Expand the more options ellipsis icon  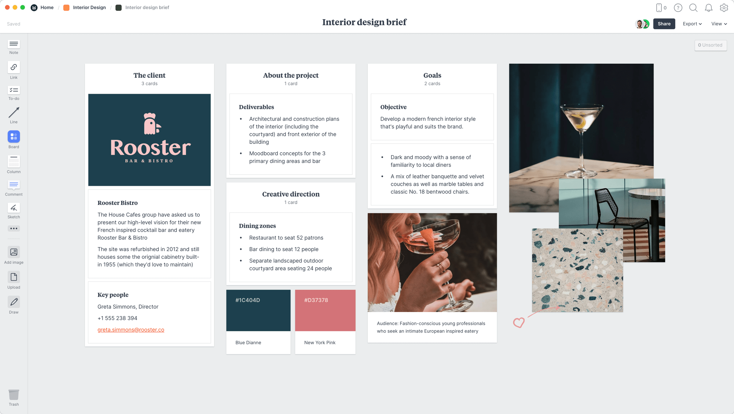pos(14,229)
